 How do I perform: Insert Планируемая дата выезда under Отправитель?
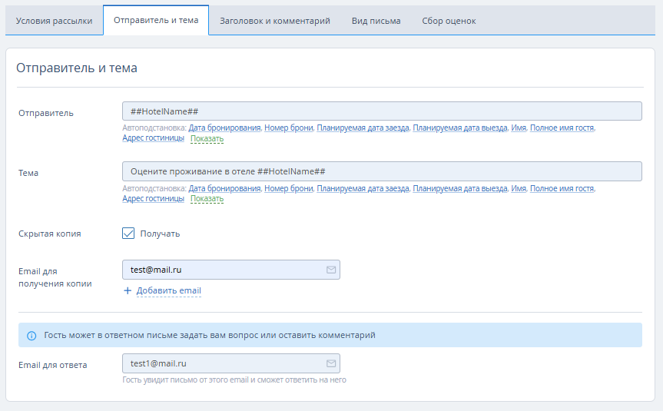[x=460, y=128]
